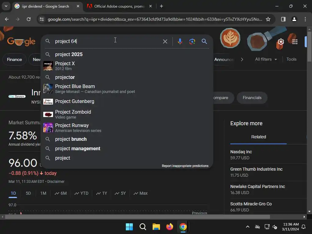Choose suggestion project management
312x234 pixels.
127,149
